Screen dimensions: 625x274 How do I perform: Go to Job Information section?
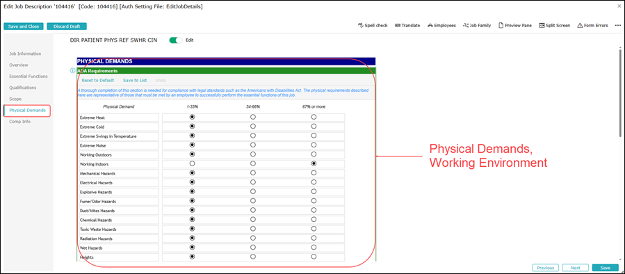pyautogui.click(x=25, y=54)
